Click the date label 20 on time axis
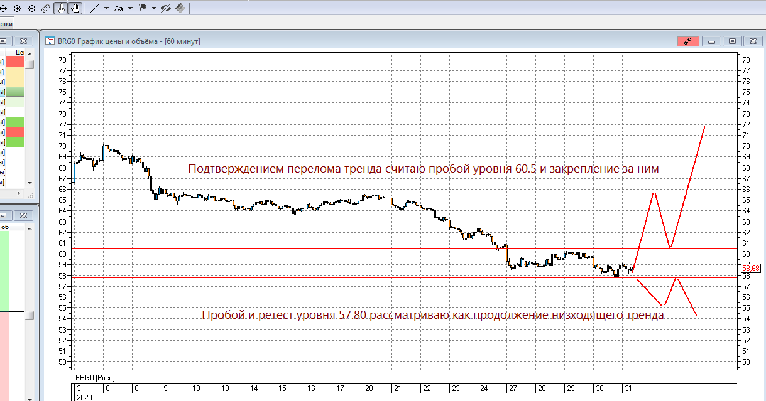 point(368,388)
